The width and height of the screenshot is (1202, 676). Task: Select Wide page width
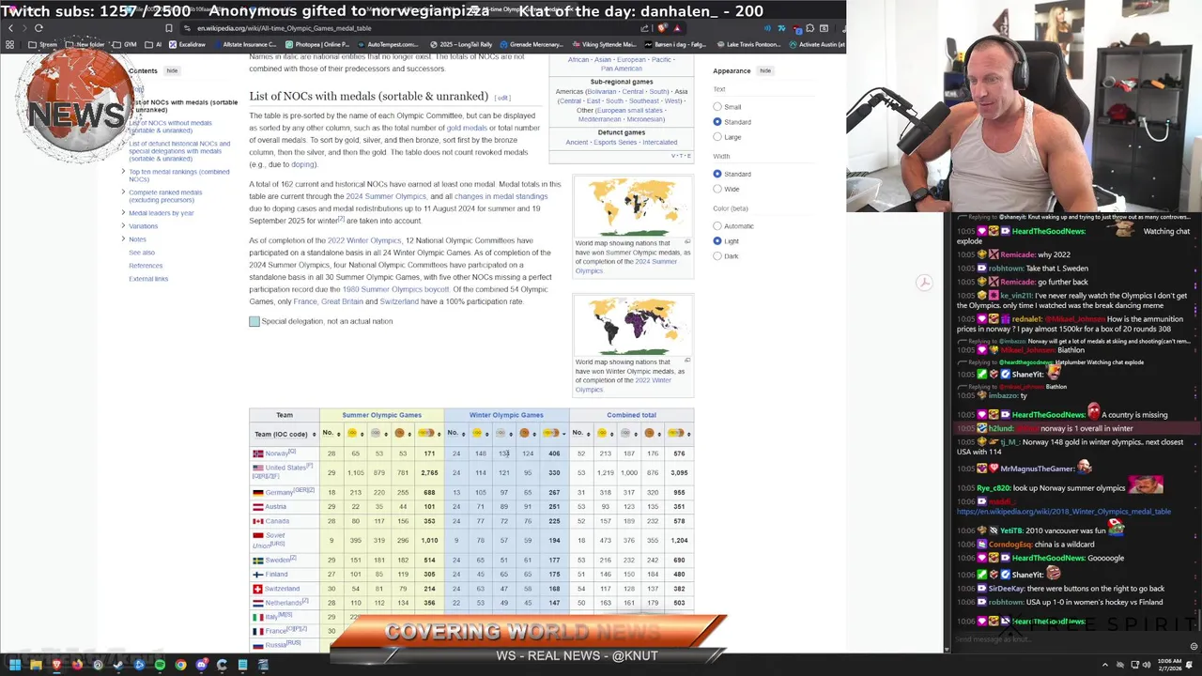point(717,189)
